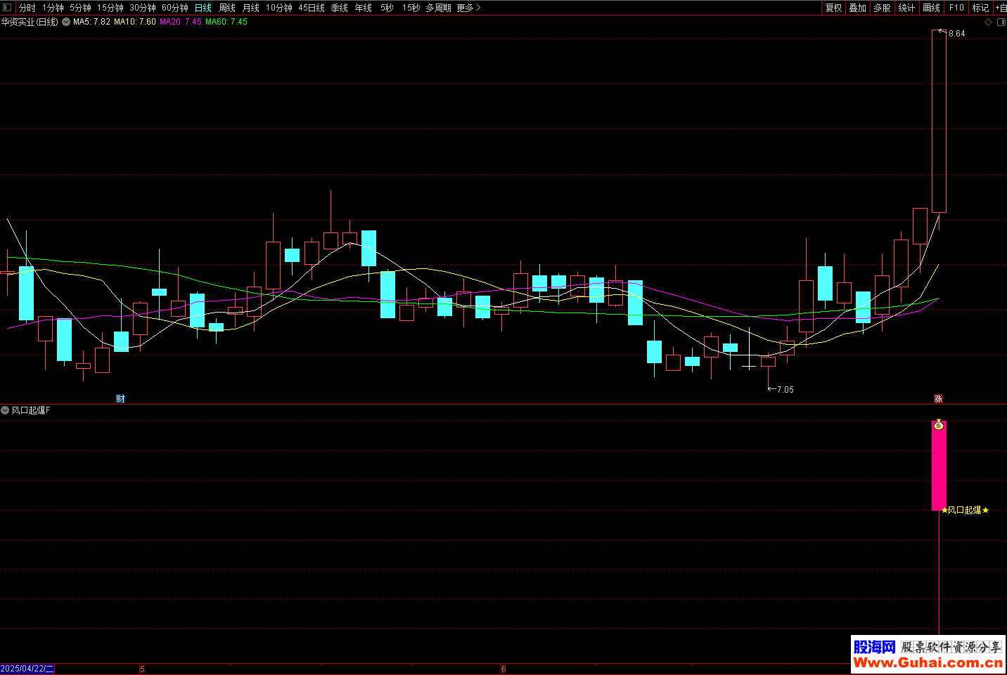1007x675 pixels.
Task: Click the 2025/04/22 date on the time axis
Action: (x=27, y=669)
